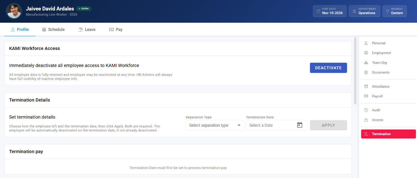
Task: Open Team Org hierarchy icon
Action: coord(366,63)
